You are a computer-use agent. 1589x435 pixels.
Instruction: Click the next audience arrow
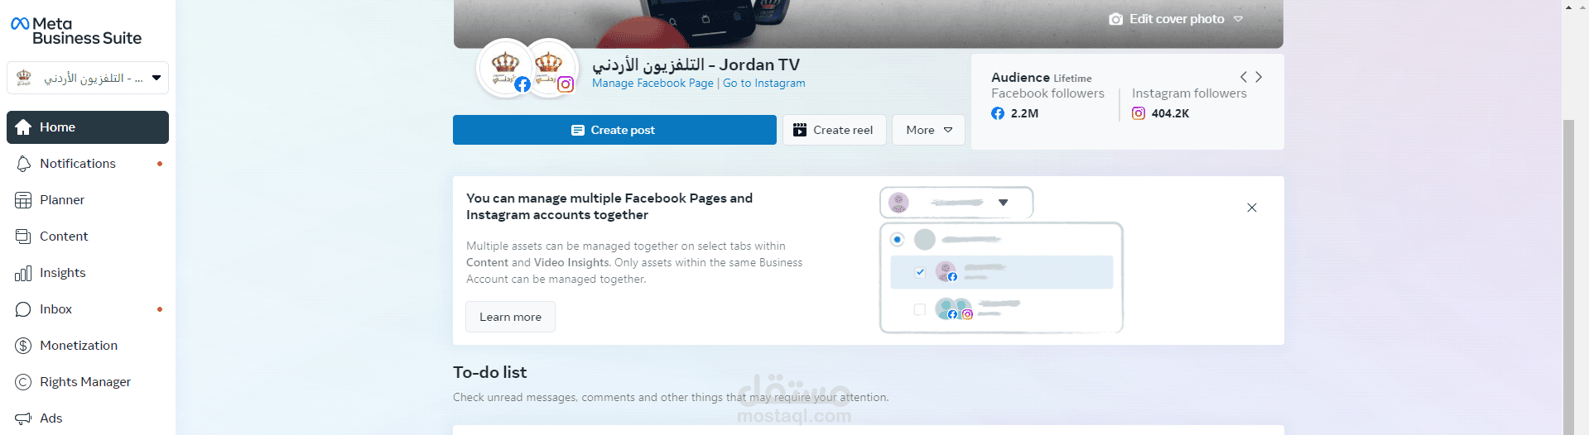click(1259, 77)
